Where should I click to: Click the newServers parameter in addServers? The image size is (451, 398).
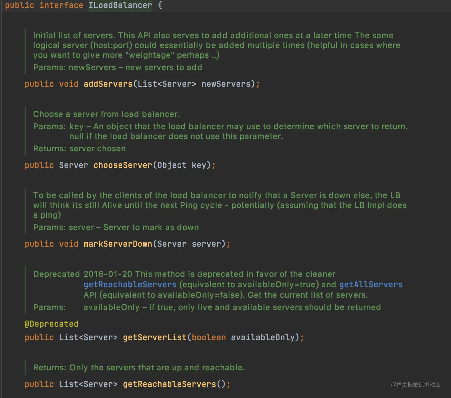[x=226, y=84]
